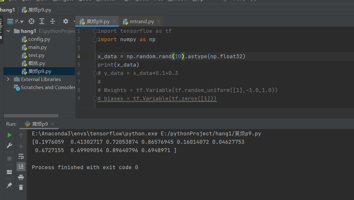Click the print console output icon
354x200 pixels.
[x=21, y=177]
